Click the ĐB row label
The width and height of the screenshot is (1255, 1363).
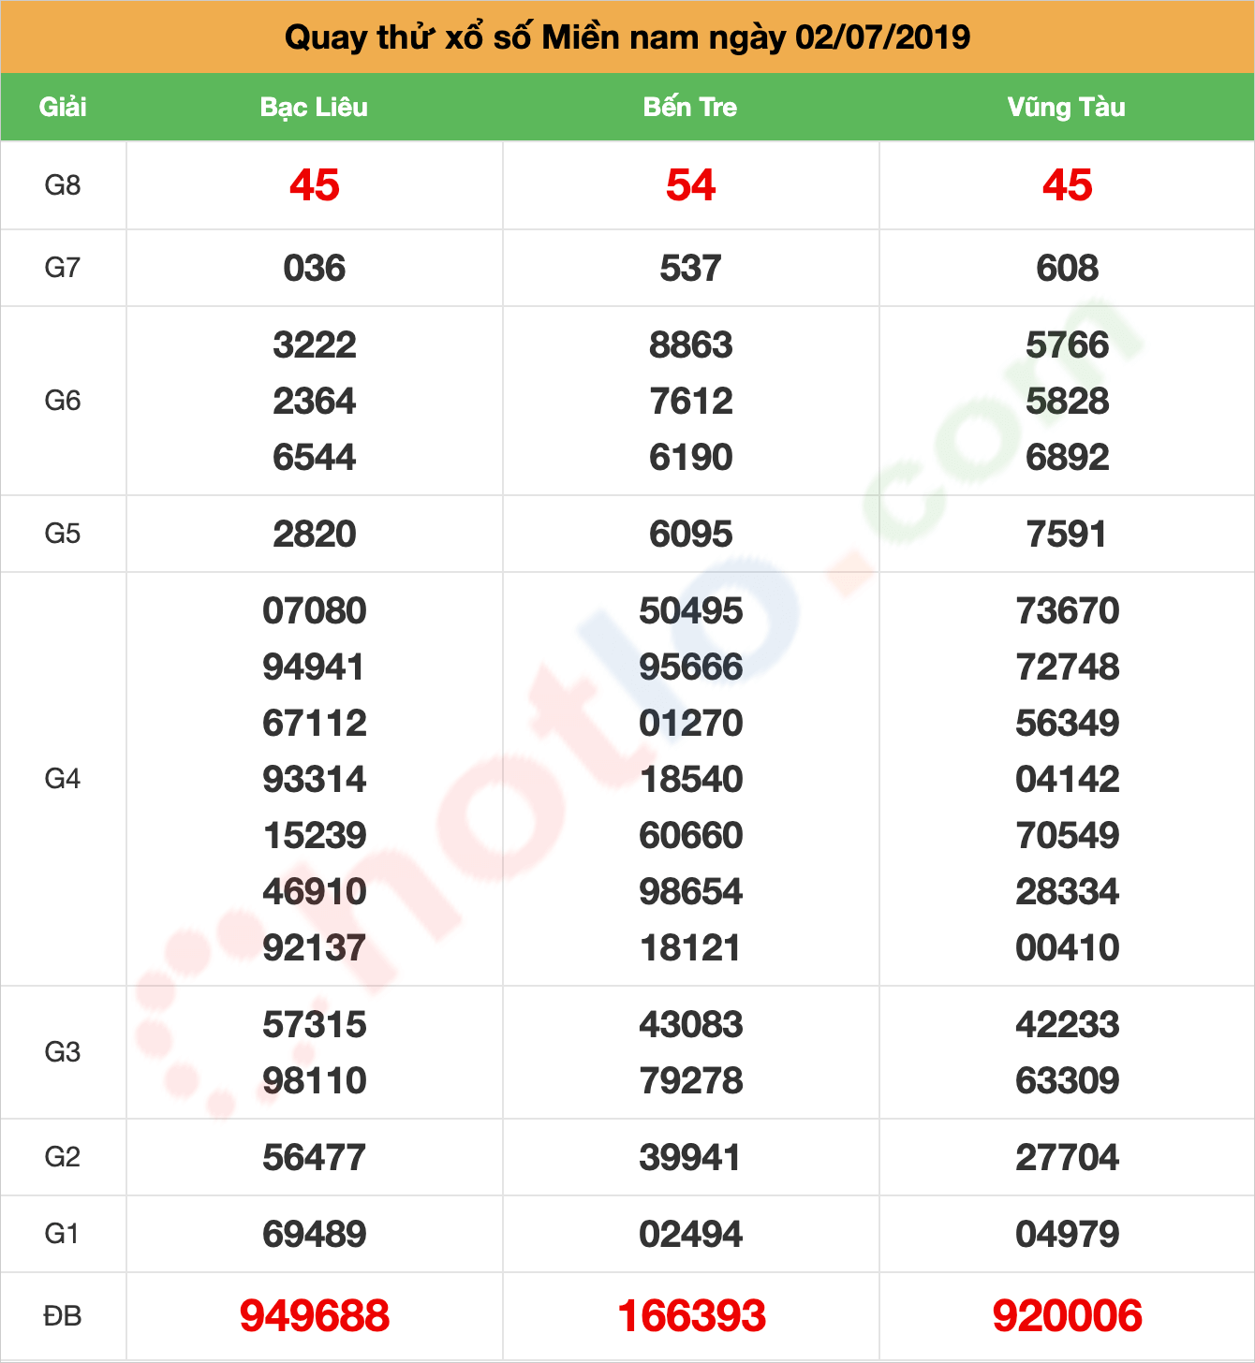pos(63,1316)
